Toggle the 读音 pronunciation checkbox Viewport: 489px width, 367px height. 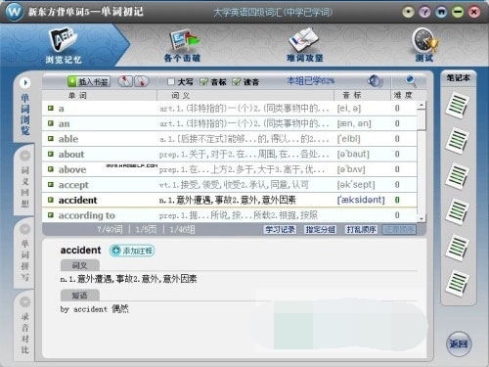click(x=237, y=81)
